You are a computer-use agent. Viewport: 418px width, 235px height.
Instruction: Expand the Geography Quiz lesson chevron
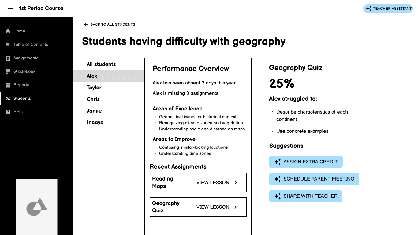coord(235,207)
